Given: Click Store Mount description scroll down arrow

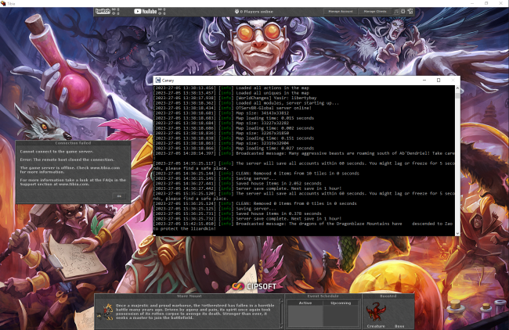Looking at the screenshot, I should point(281,325).
